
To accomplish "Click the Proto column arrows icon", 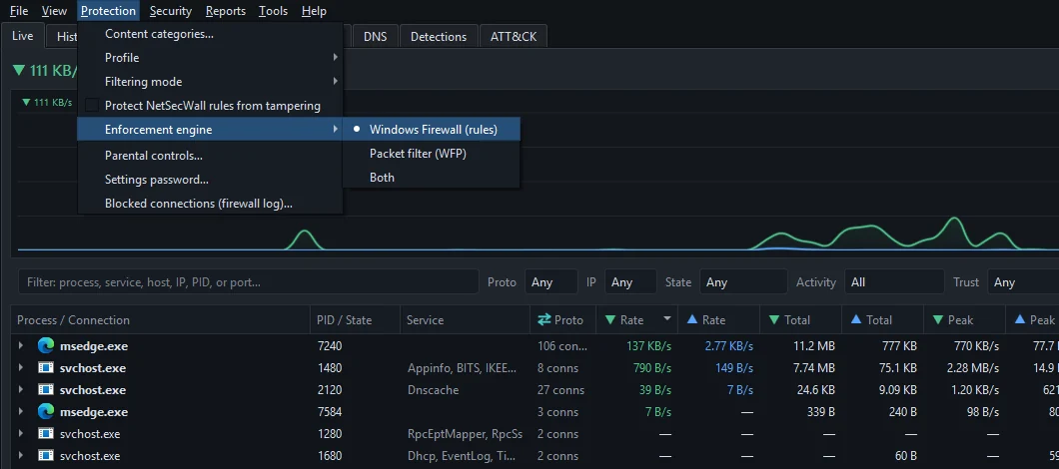I will click(543, 320).
